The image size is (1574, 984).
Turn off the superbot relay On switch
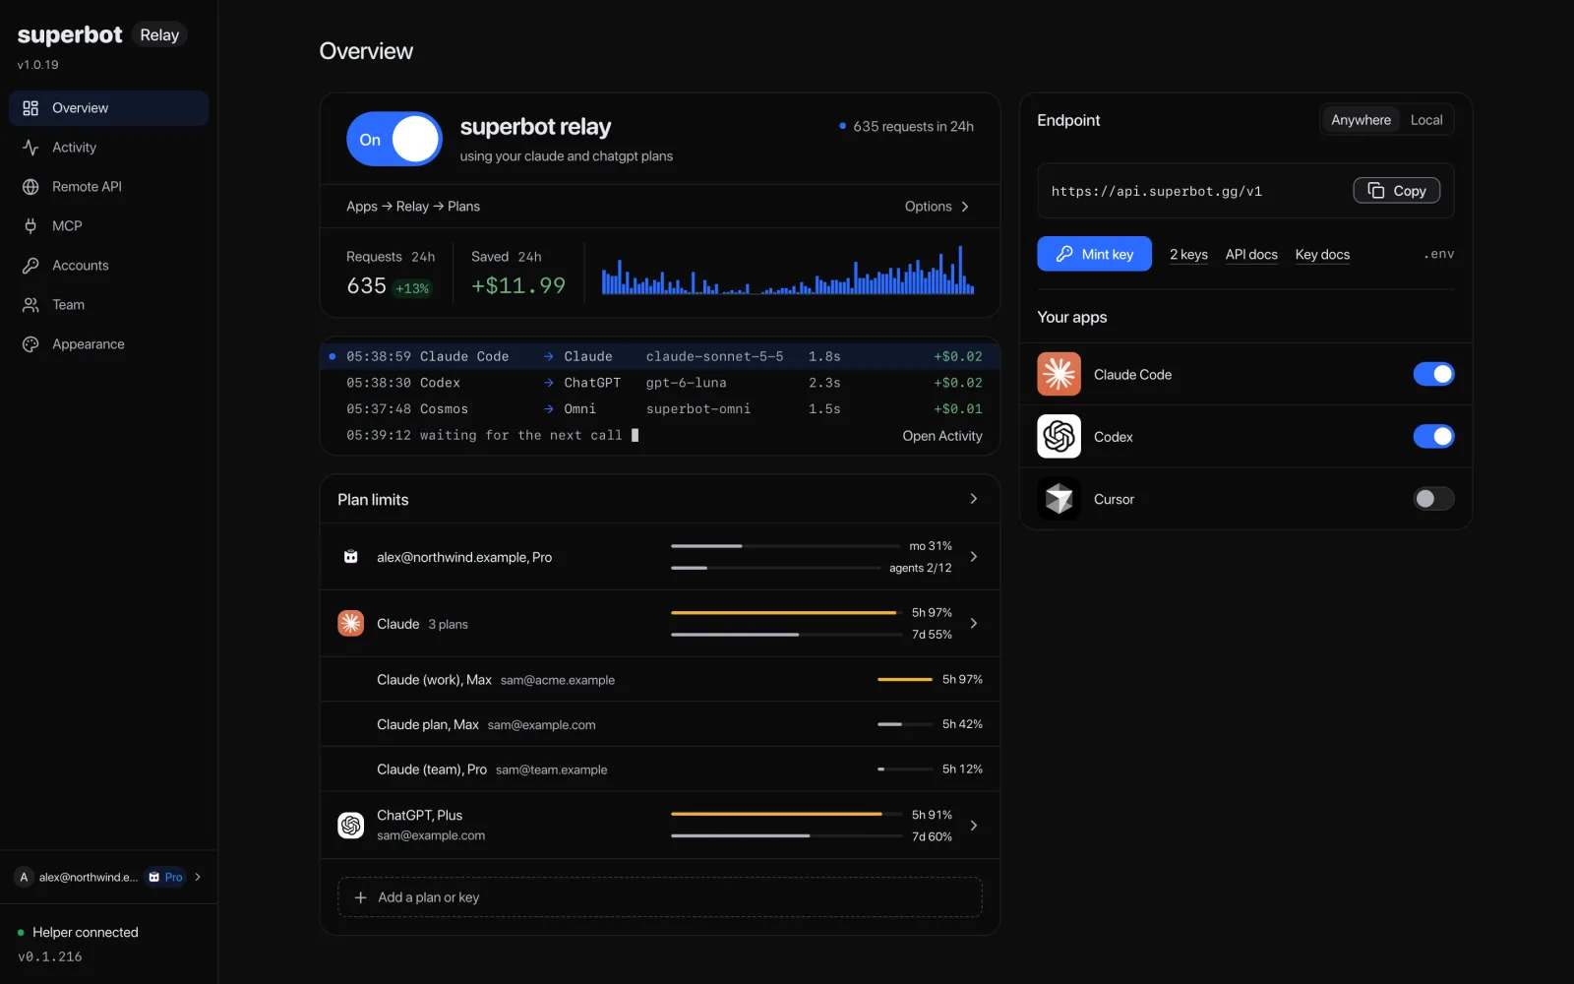tap(394, 139)
